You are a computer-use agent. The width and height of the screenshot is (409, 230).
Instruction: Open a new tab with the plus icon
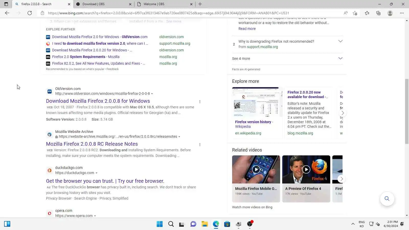pyautogui.click(x=200, y=4)
